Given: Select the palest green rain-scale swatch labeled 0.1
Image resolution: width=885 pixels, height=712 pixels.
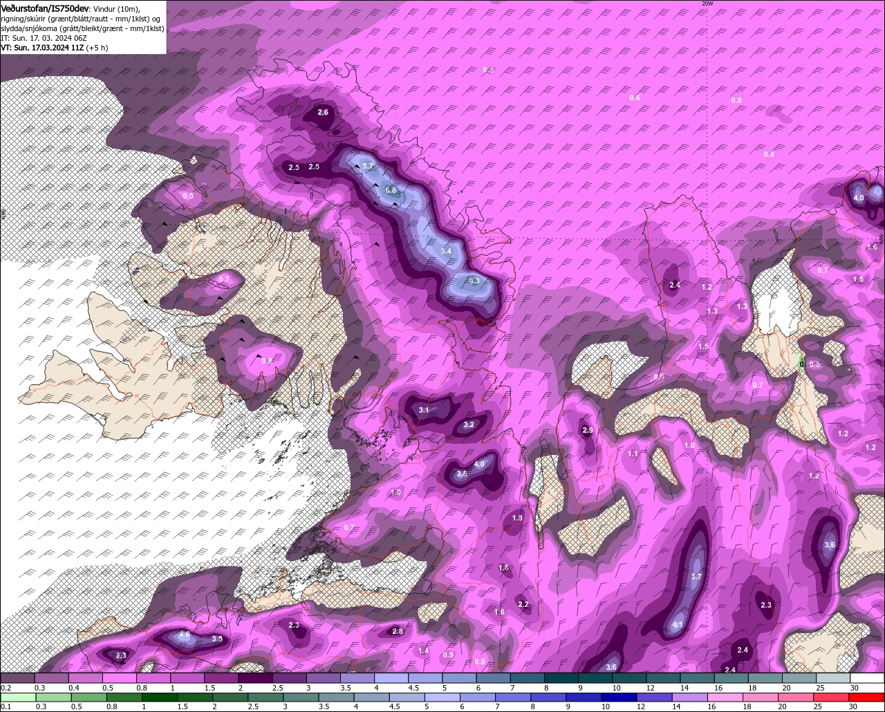Looking at the screenshot, I should click(18, 697).
